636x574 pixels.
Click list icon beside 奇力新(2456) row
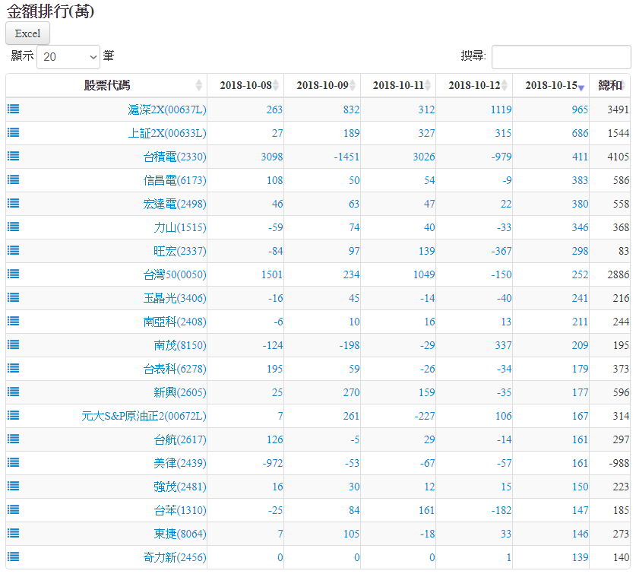[14, 557]
